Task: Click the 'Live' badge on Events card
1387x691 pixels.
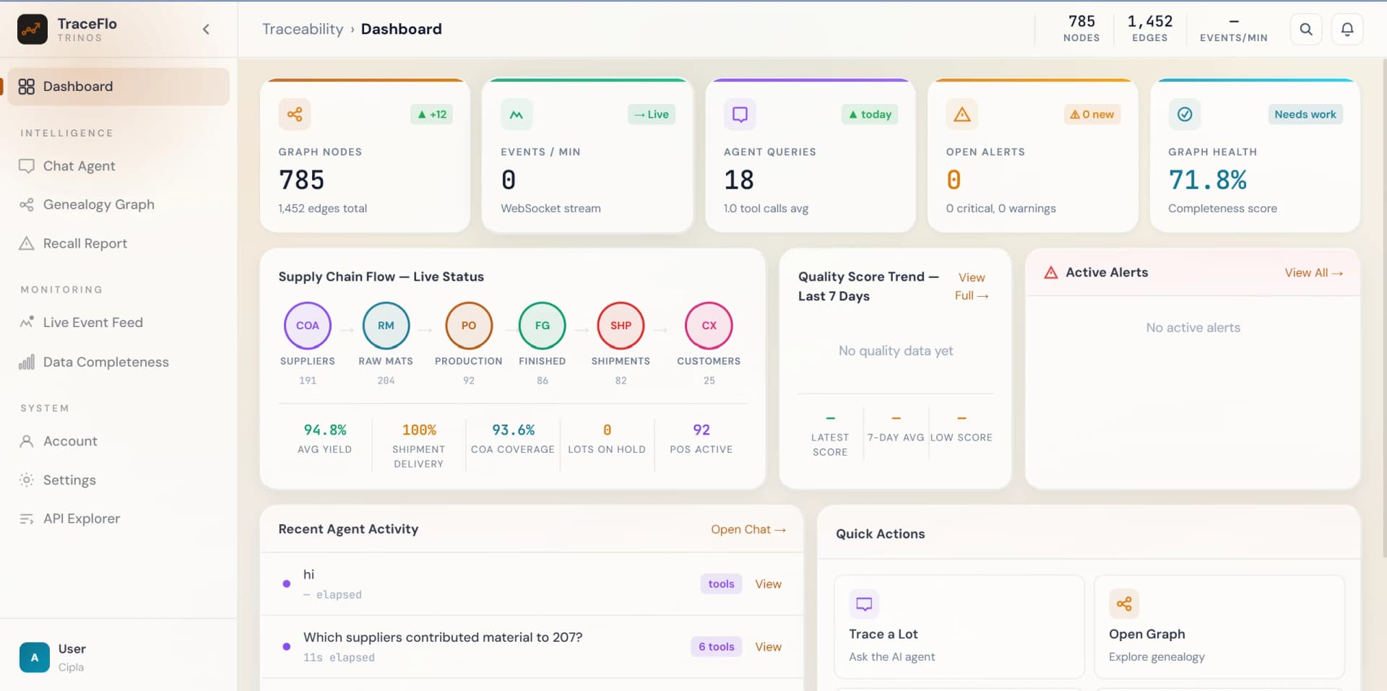Action: [x=652, y=114]
